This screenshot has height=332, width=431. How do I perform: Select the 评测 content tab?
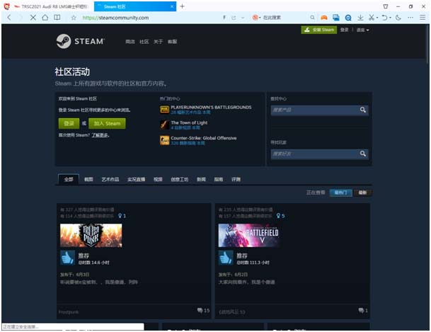coord(236,180)
